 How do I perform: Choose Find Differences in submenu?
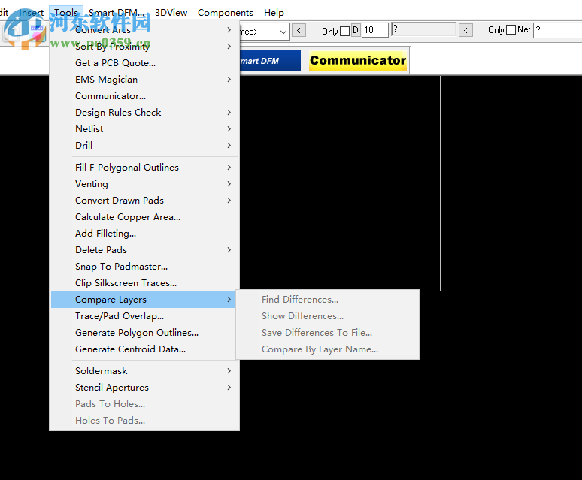328,300
